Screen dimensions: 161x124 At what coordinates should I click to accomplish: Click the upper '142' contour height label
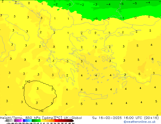[x=28, y=82]
